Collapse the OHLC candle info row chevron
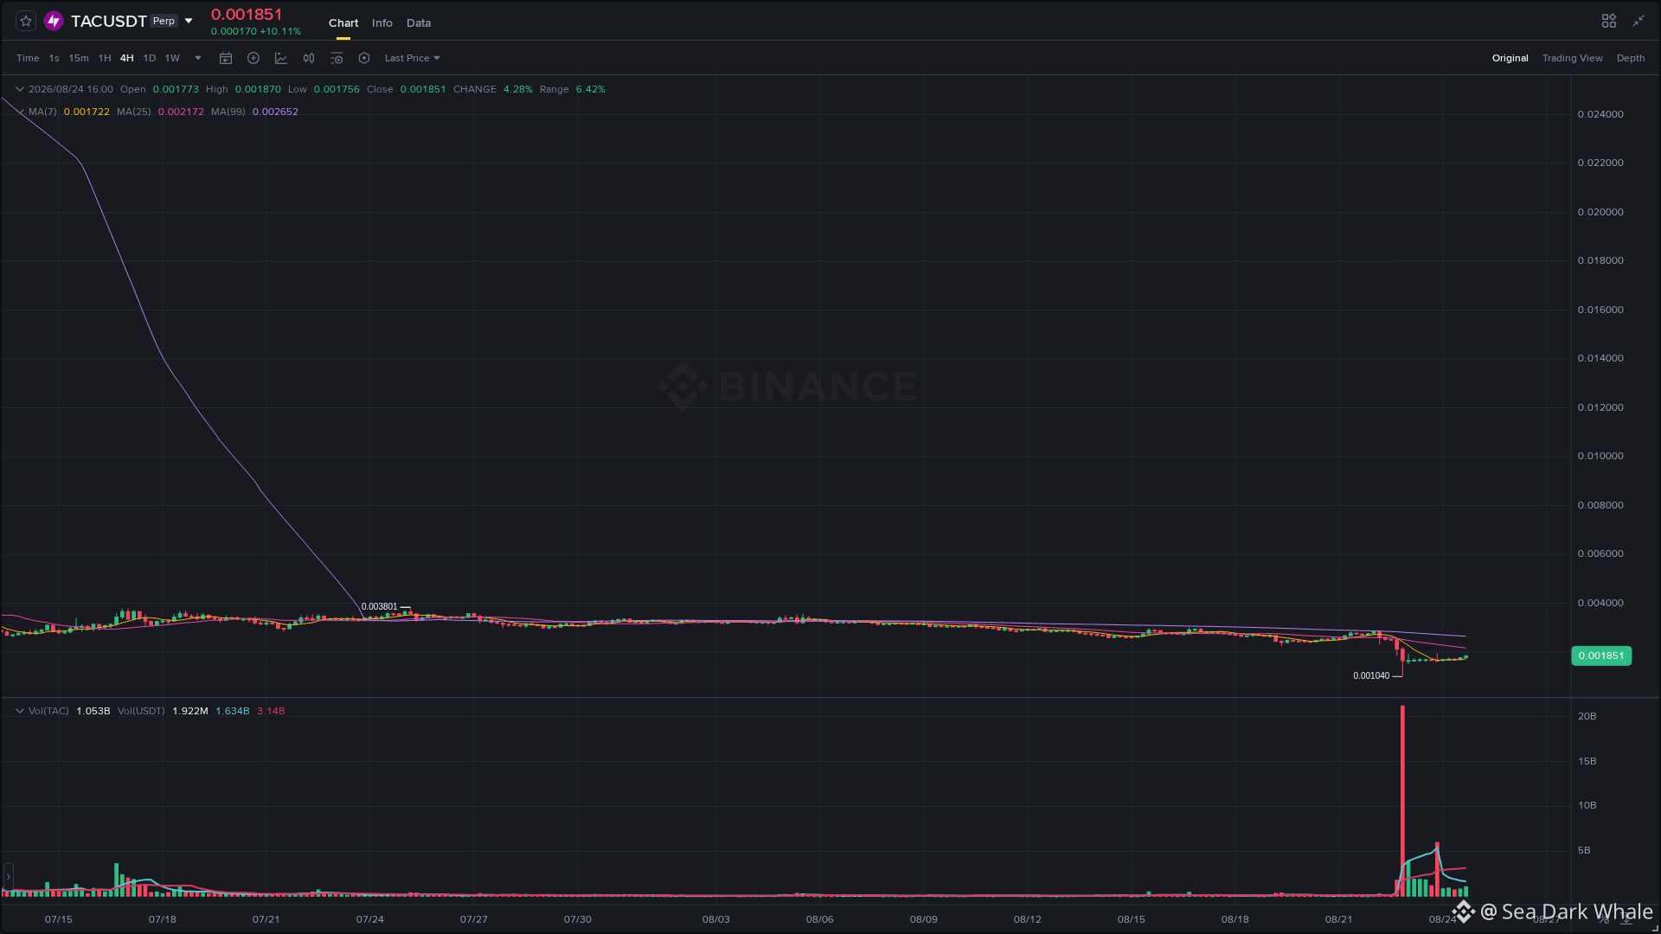 [20, 89]
